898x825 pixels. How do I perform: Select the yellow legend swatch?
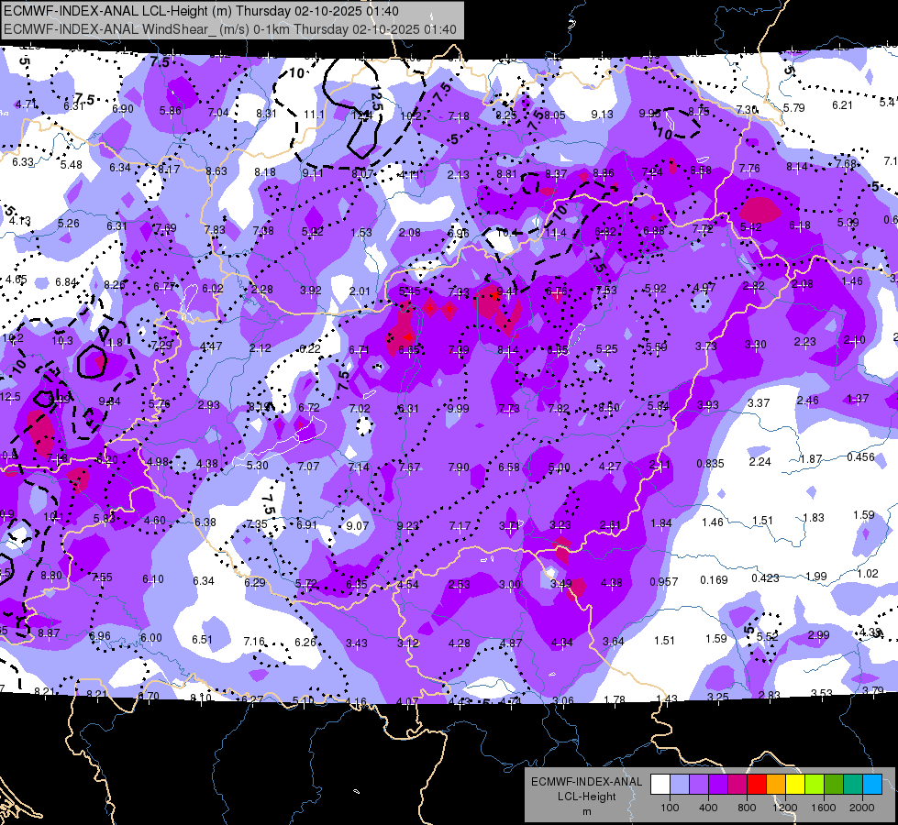coord(795,784)
